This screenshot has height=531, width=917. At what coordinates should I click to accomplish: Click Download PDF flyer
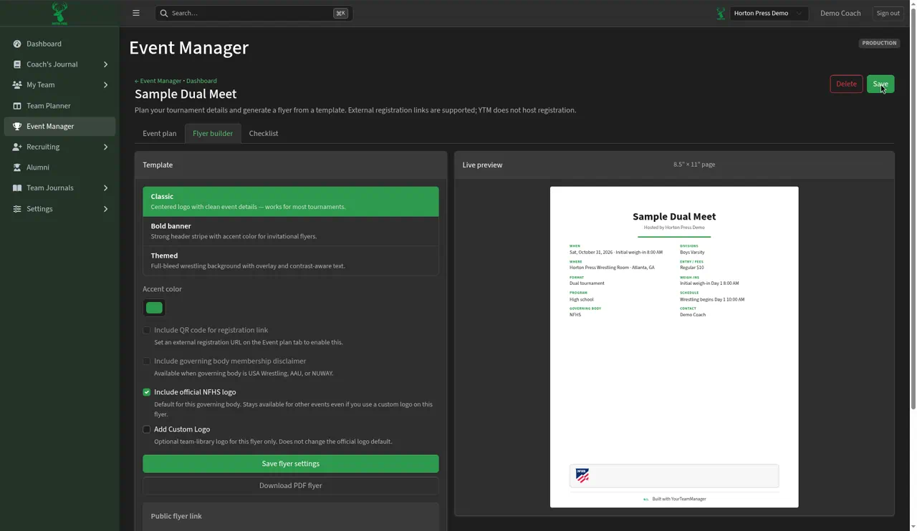pyautogui.click(x=291, y=485)
